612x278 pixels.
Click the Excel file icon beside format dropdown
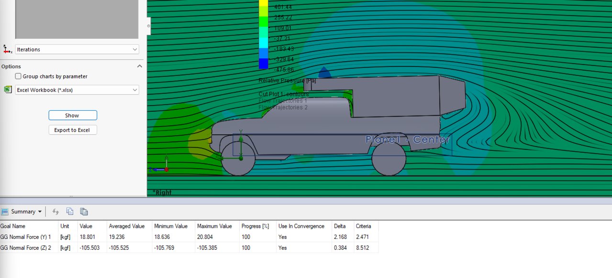[x=7, y=90]
